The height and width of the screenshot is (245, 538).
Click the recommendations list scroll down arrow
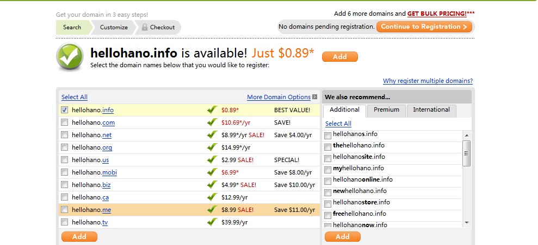tap(466, 223)
